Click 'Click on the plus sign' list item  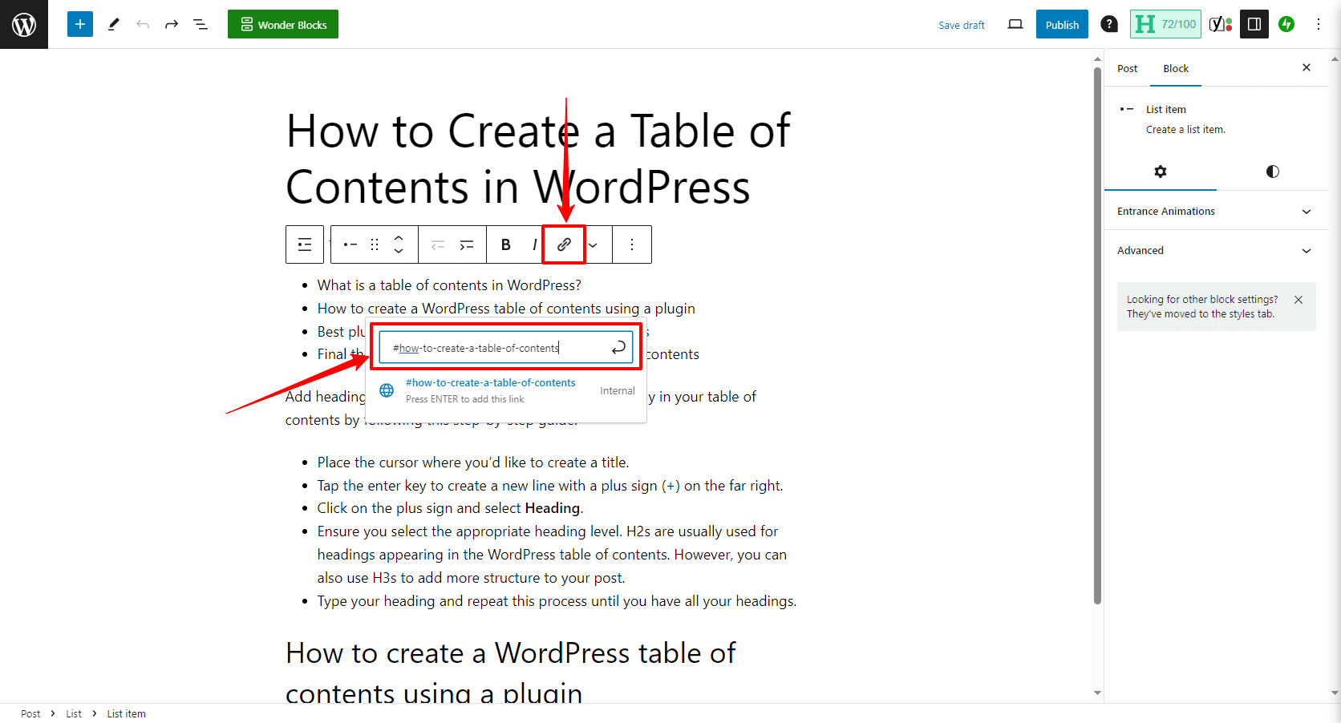(450, 508)
